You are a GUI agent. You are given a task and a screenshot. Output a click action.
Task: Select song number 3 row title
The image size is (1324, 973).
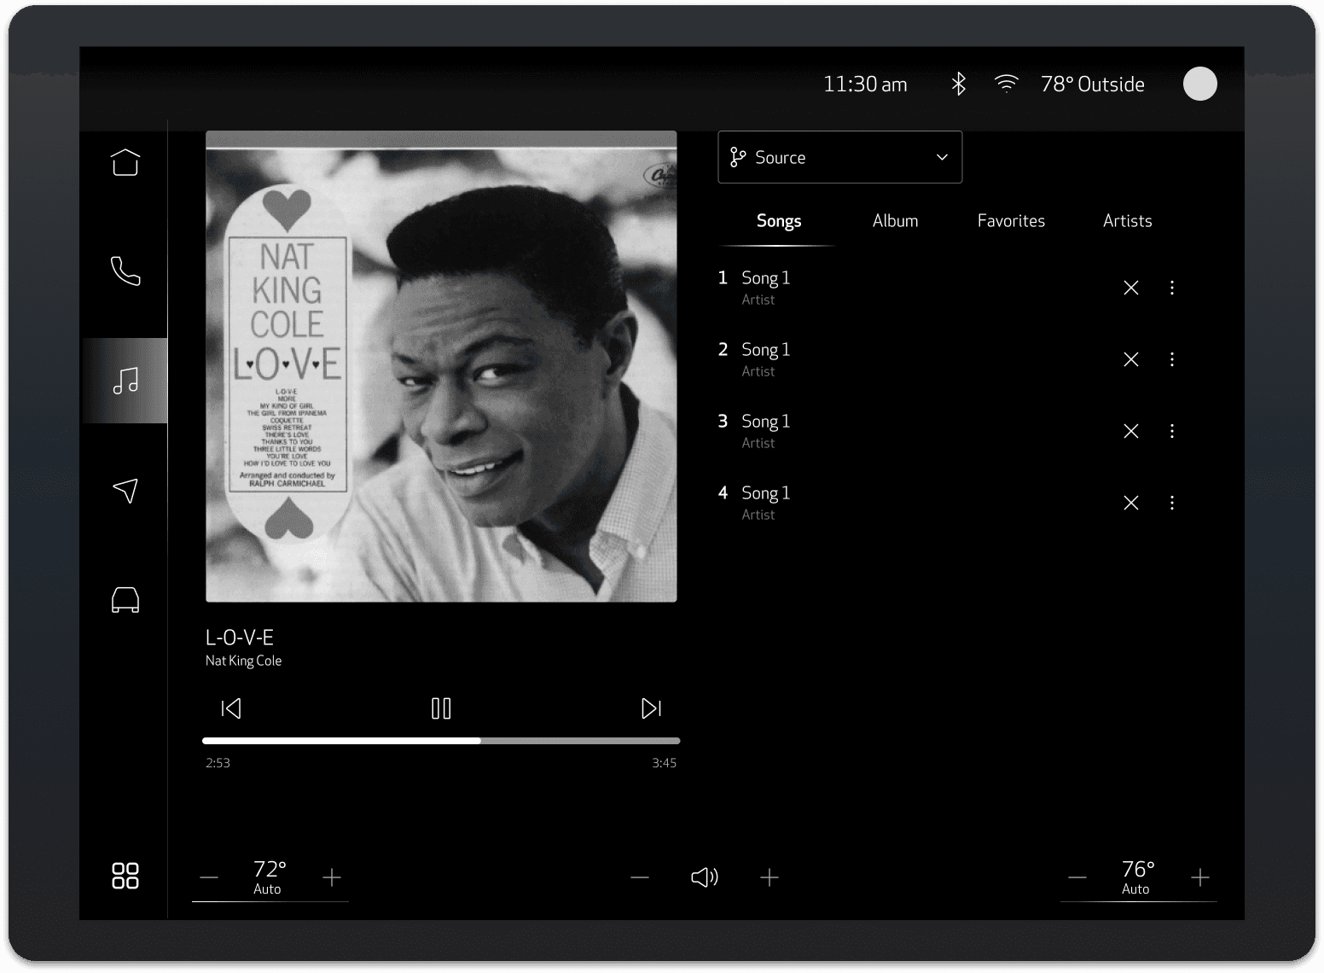(x=765, y=422)
